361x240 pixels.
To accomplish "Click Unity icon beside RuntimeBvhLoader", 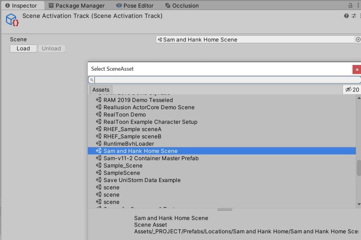I will (x=99, y=144).
